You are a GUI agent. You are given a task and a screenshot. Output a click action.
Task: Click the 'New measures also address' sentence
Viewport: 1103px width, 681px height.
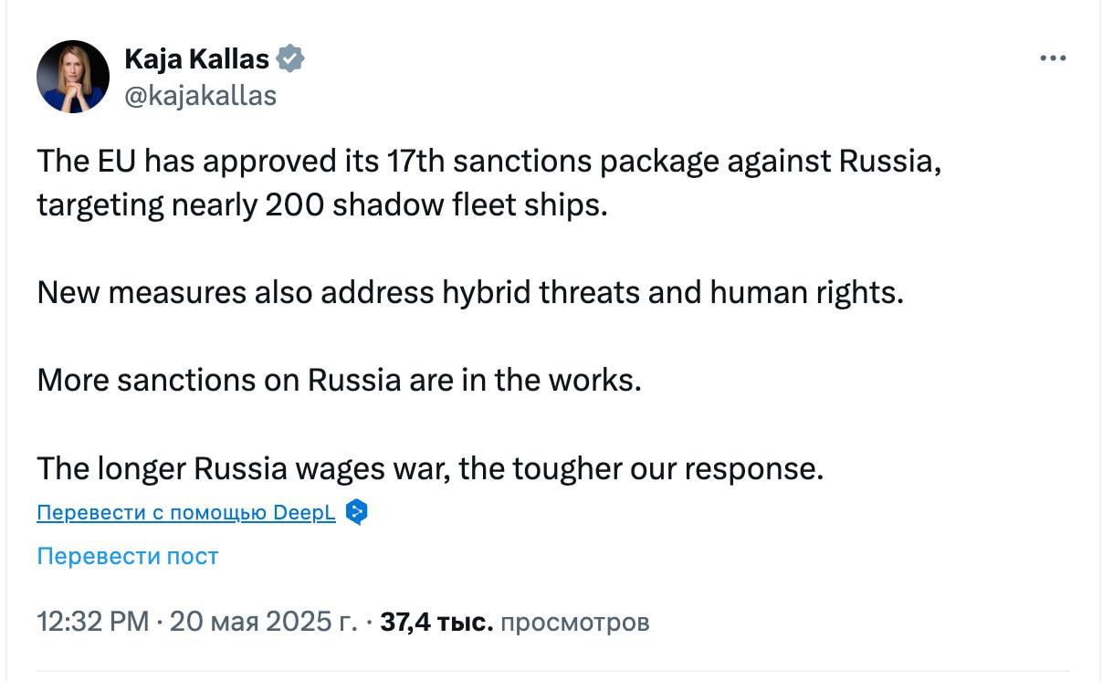coord(469,292)
